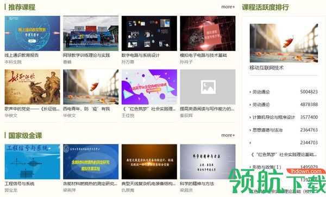Open 科学的精神与方法 course thumbnail
This screenshot has width=326, height=197.
(x=208, y=162)
